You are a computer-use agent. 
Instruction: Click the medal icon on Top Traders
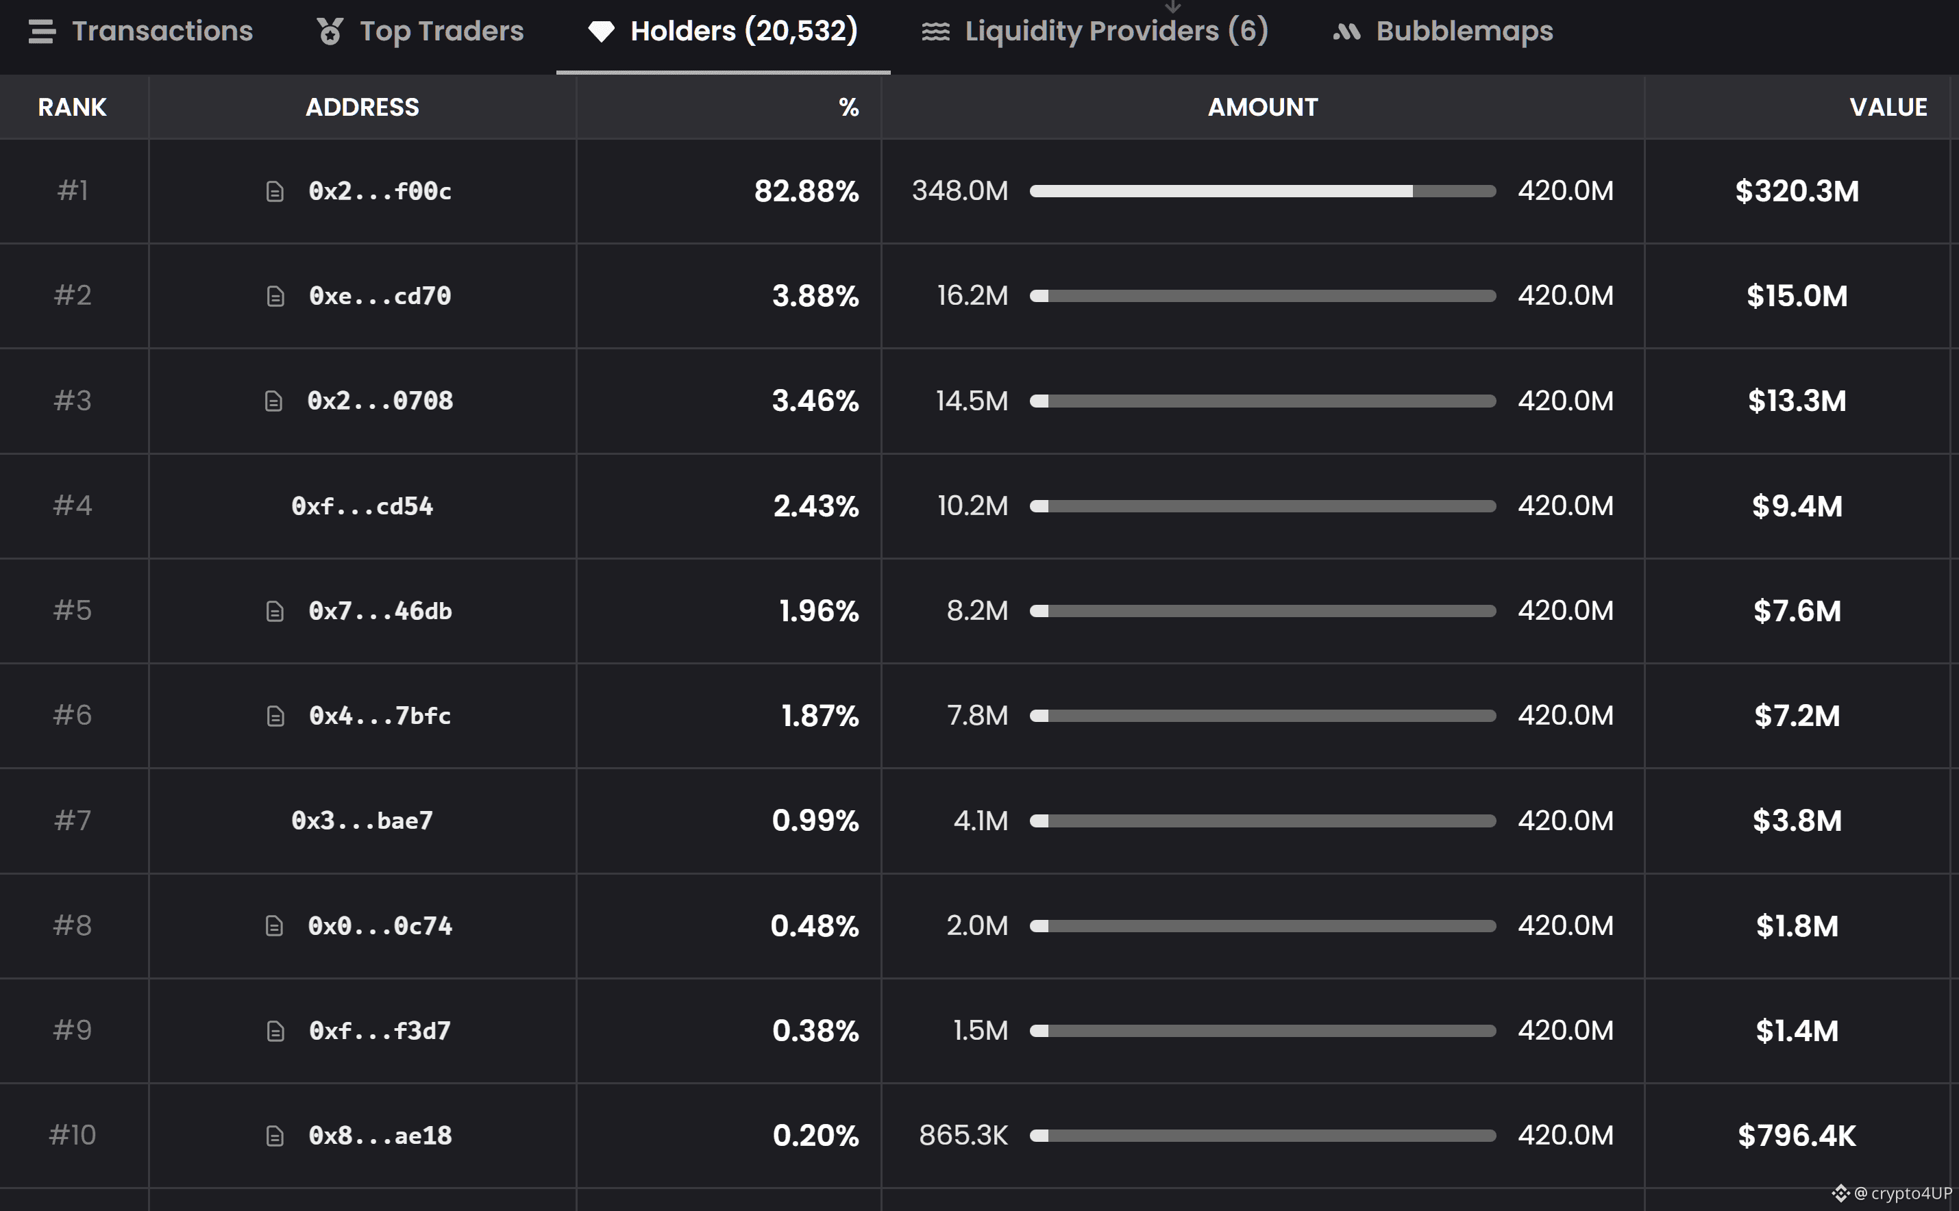330,32
